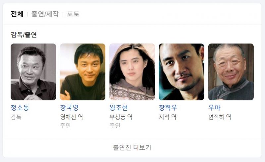Open photo thumbnail above 정소동
265x162 pixels.
coord(33,72)
